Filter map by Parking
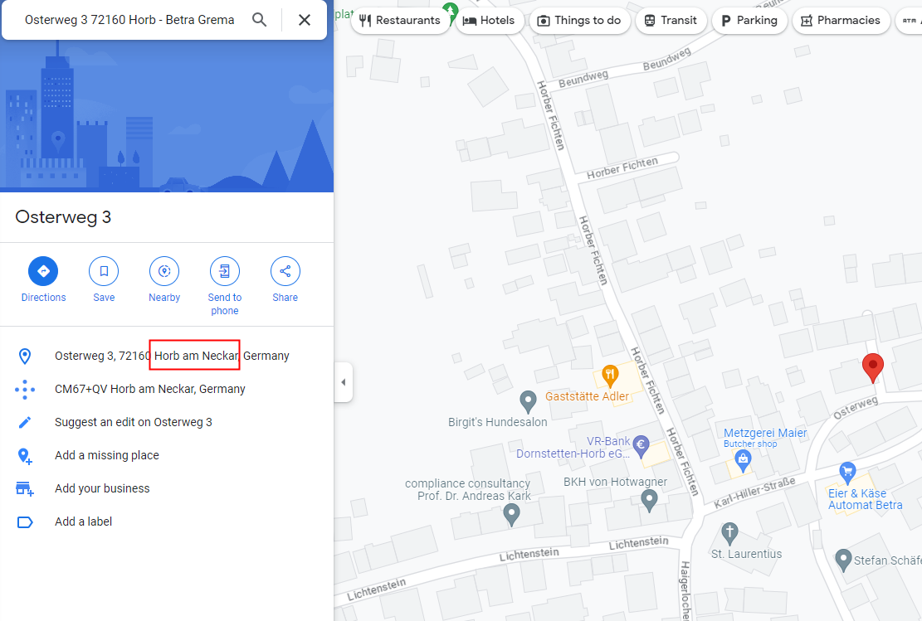The height and width of the screenshot is (621, 922). tap(747, 21)
